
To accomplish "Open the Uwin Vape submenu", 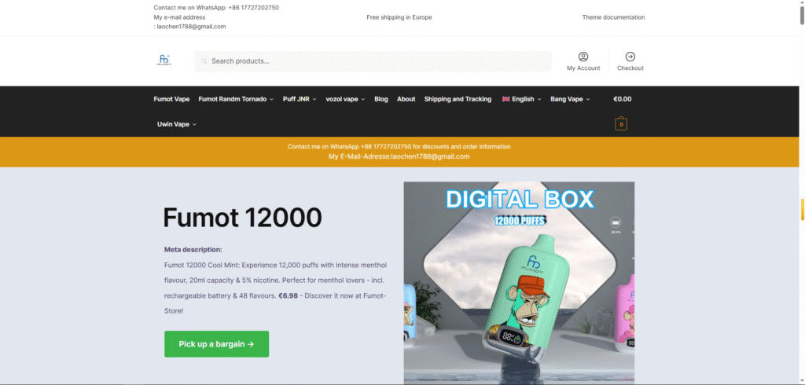I will point(176,124).
